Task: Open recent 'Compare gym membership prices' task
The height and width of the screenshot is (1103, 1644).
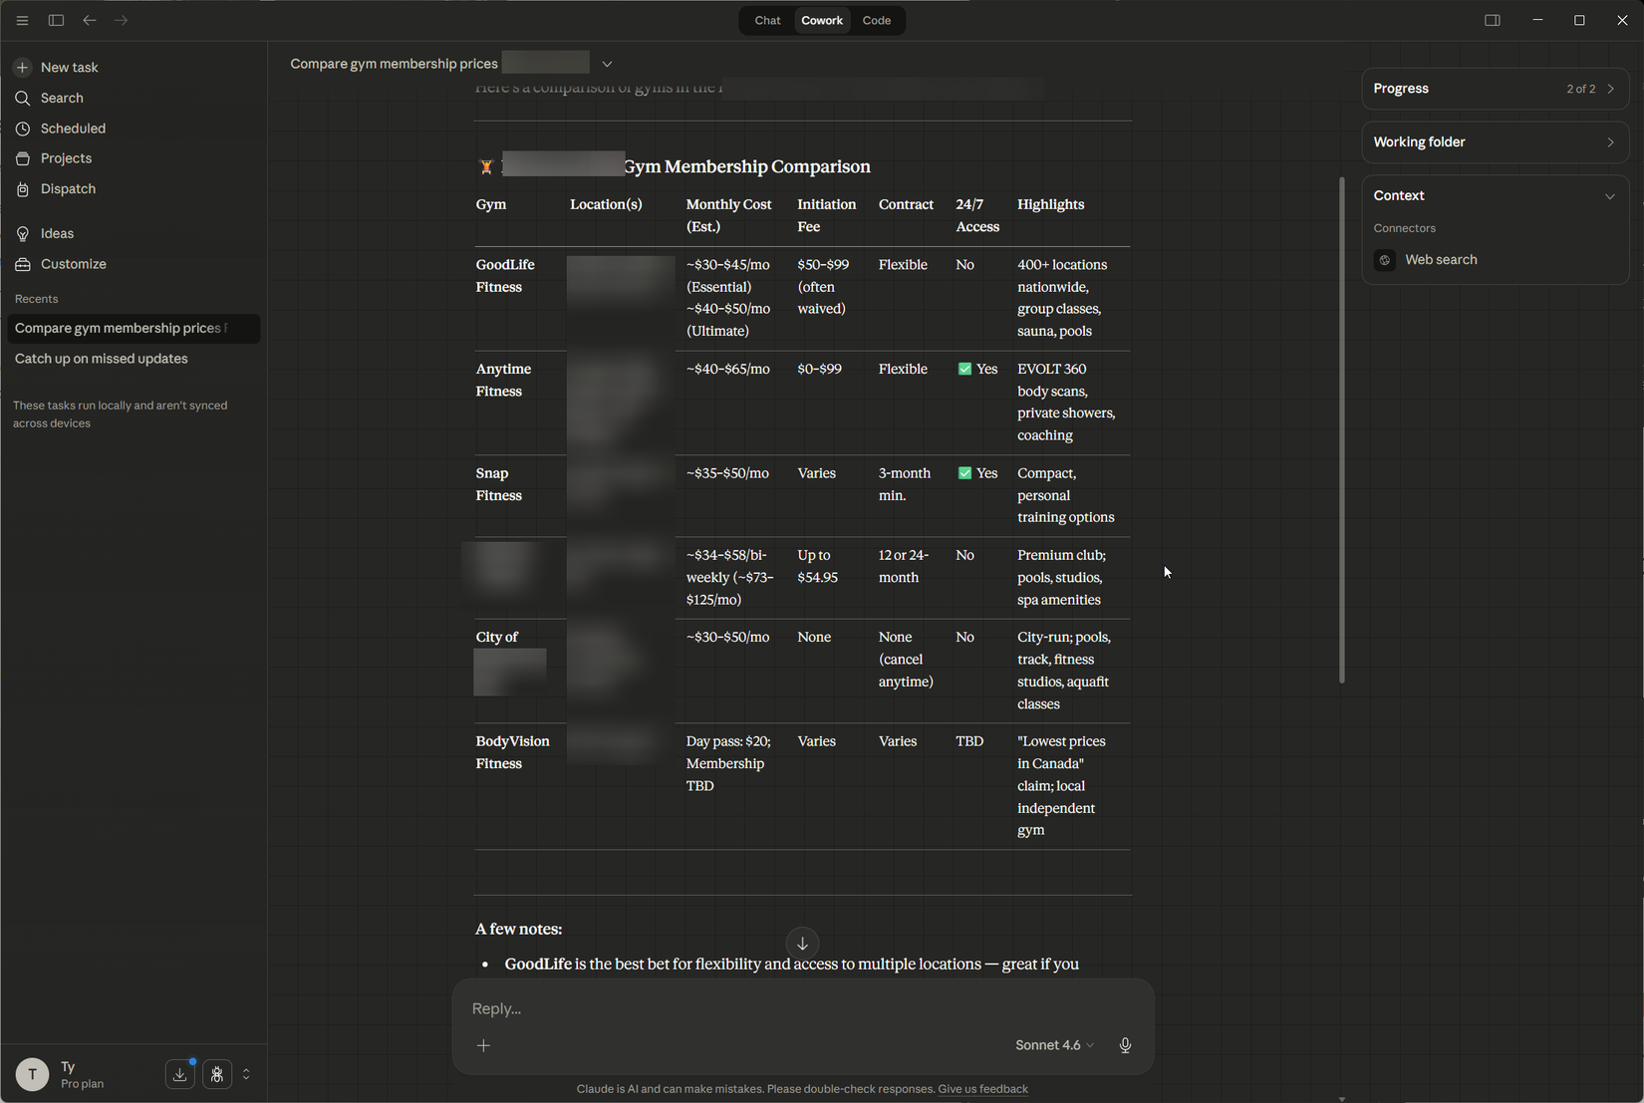Action: [133, 329]
